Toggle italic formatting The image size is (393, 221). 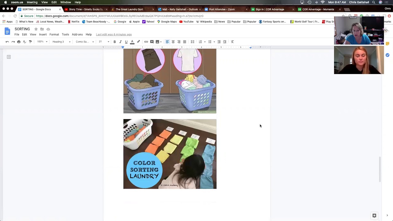[x=120, y=42]
